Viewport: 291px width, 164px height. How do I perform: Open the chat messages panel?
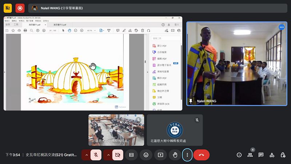point(261,155)
